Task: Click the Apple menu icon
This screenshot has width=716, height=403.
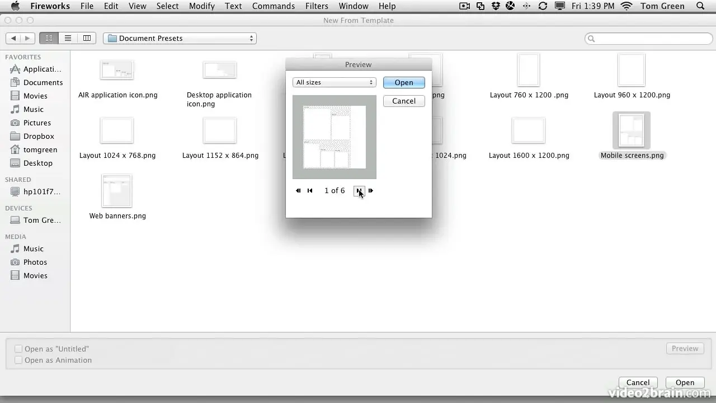Action: (15, 6)
